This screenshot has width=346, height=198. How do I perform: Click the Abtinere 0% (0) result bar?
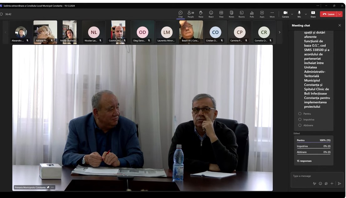(313, 152)
